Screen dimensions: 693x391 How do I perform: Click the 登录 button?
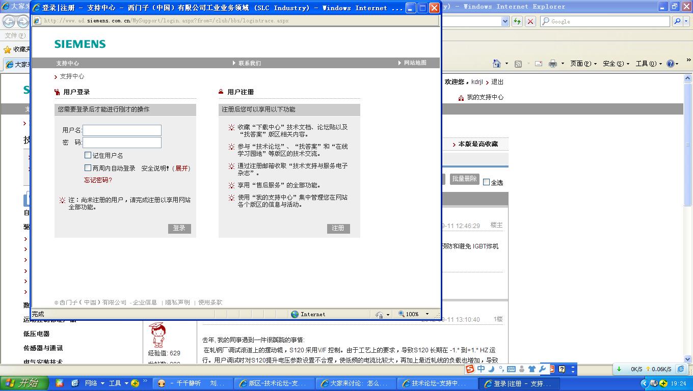coord(179,228)
